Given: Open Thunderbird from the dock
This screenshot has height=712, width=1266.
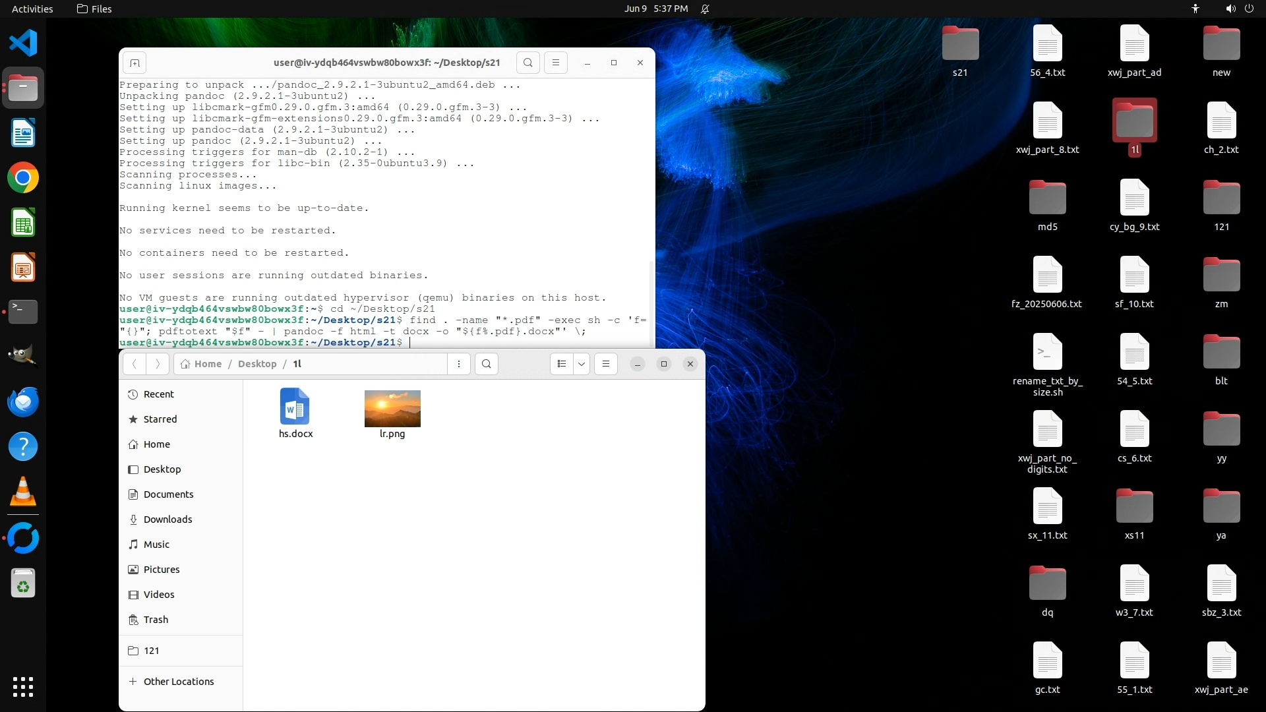Looking at the screenshot, I should [23, 402].
